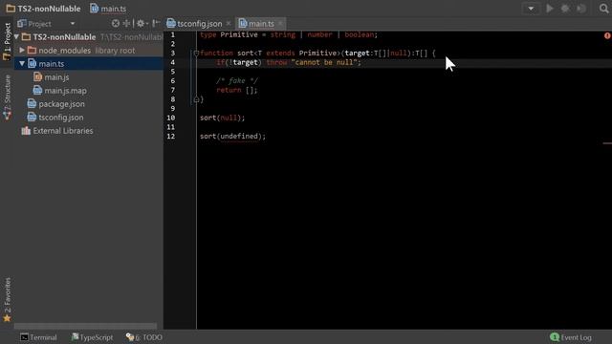This screenshot has width=612, height=344.
Task: Click the Debug bug icon
Action: [565, 9]
